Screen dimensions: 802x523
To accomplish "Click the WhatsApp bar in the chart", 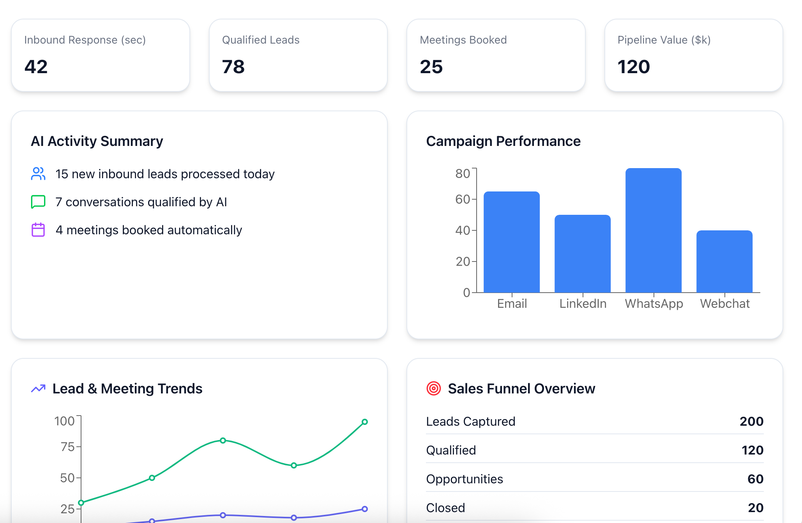I will [653, 230].
